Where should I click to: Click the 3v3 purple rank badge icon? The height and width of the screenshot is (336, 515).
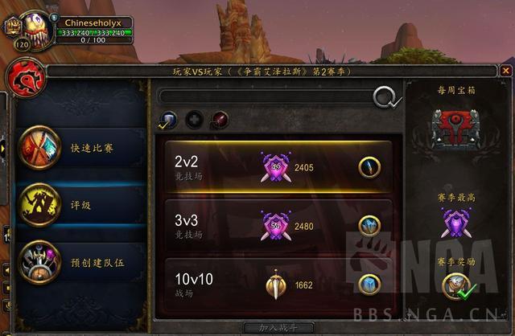[276, 226]
